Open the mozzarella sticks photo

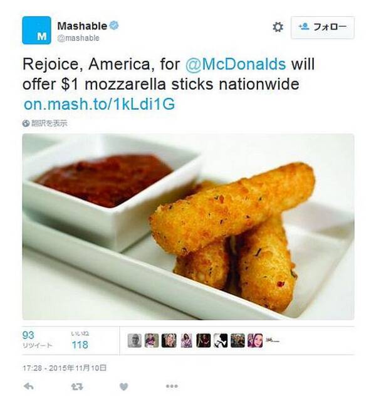(188, 227)
